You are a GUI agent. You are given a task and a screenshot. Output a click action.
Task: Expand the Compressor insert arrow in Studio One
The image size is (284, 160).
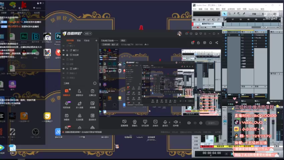pyautogui.click(x=255, y=35)
